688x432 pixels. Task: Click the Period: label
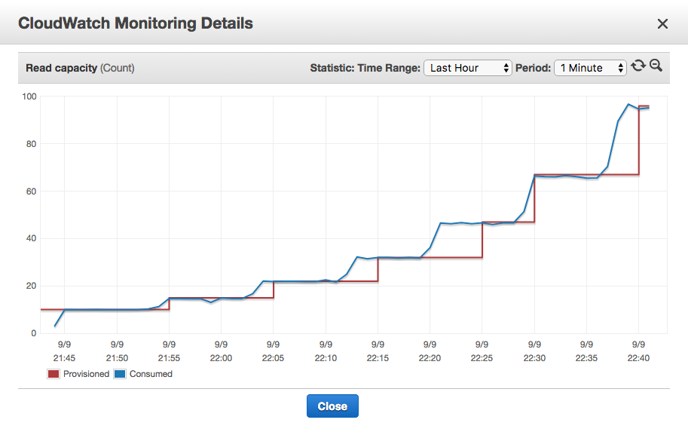coord(533,68)
